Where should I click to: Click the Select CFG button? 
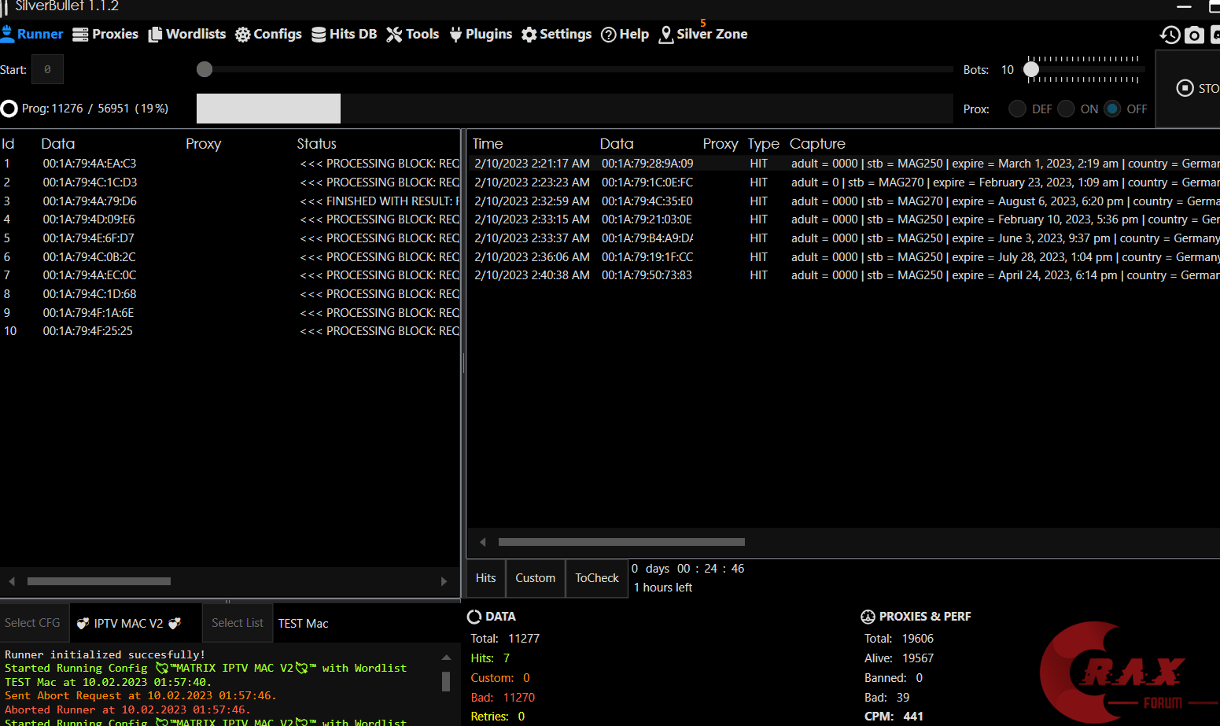(x=32, y=623)
